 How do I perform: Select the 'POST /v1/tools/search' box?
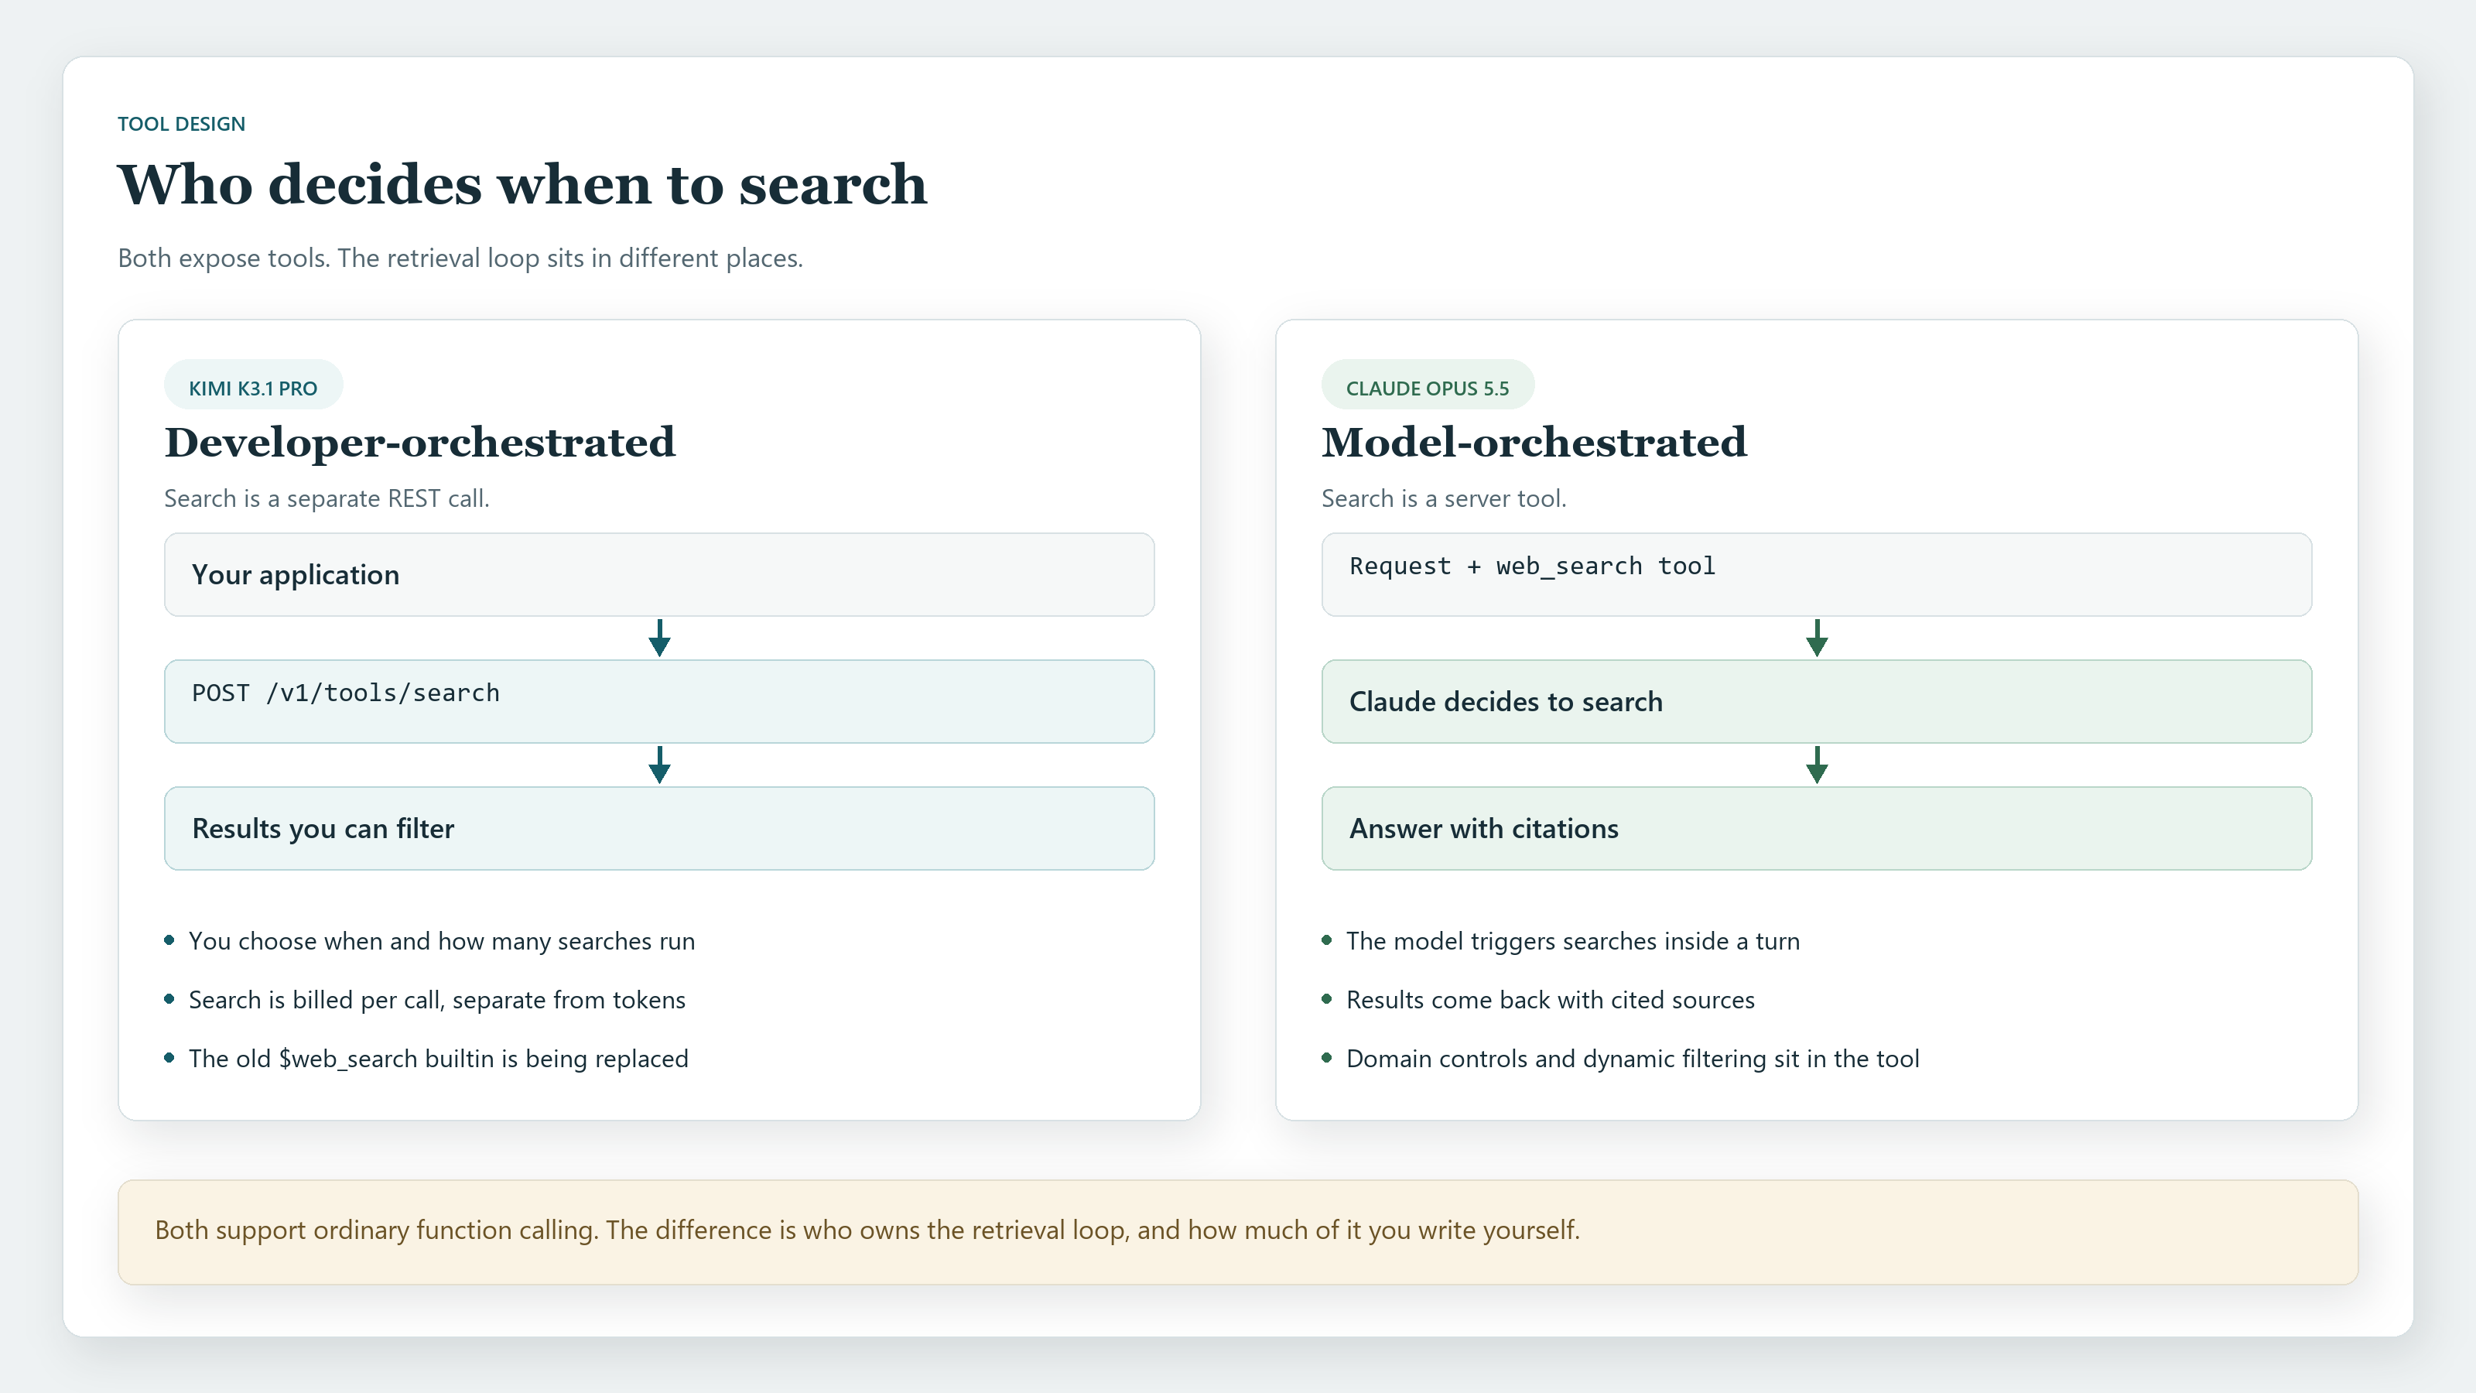point(659,702)
